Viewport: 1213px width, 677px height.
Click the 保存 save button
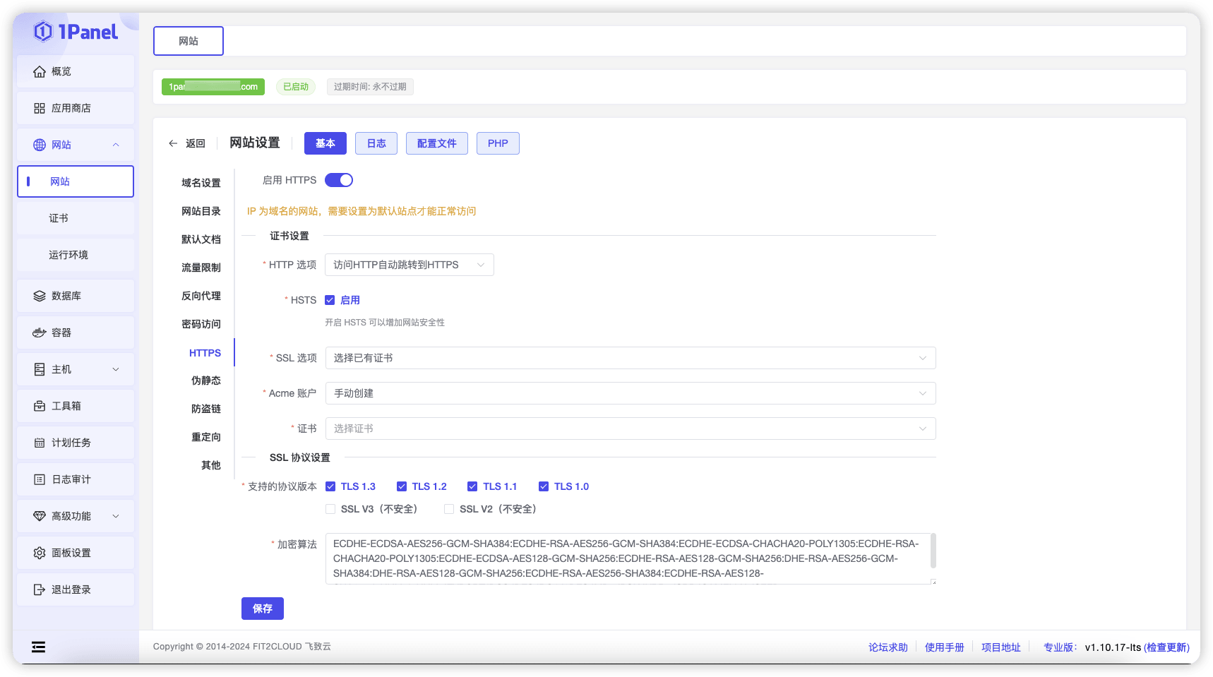click(262, 608)
